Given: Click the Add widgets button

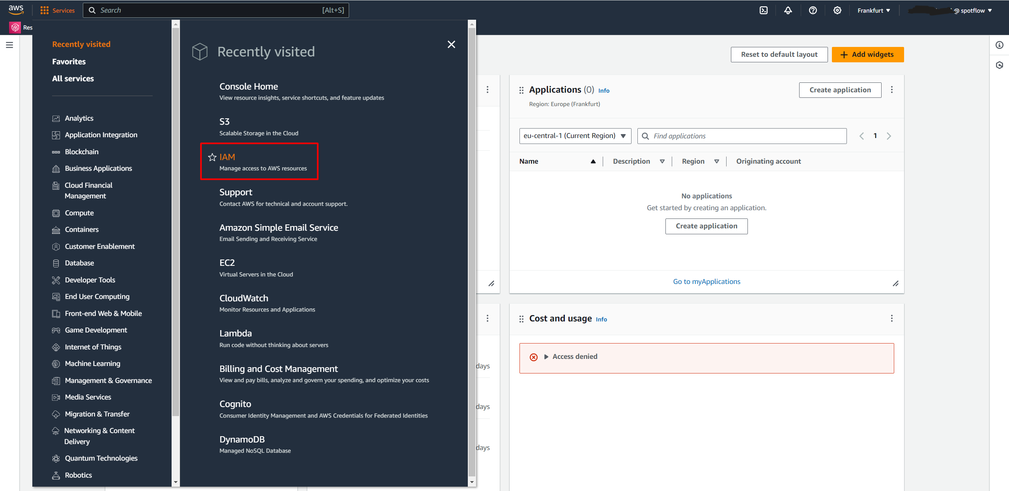Looking at the screenshot, I should click(x=867, y=54).
